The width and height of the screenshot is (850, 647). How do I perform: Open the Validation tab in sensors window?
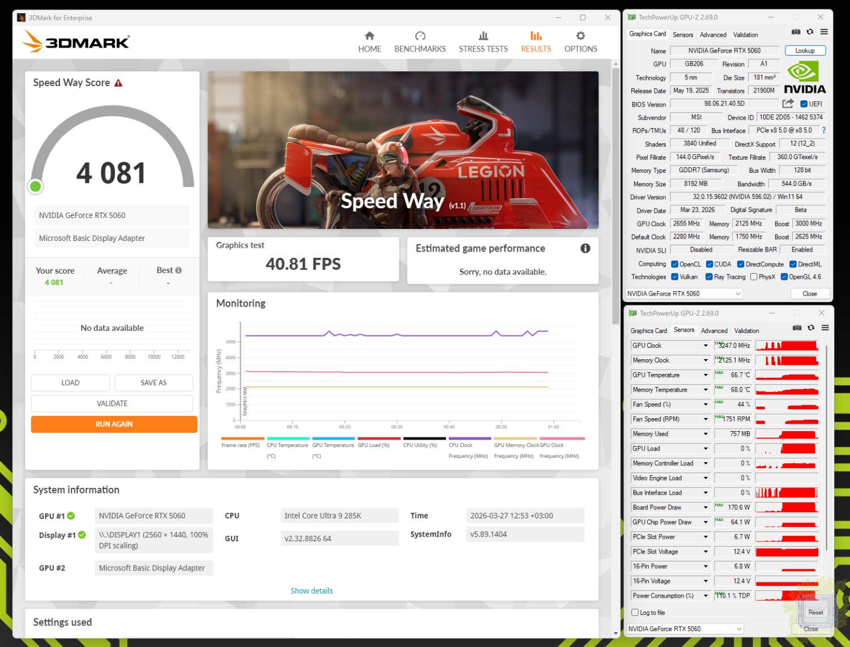(746, 331)
